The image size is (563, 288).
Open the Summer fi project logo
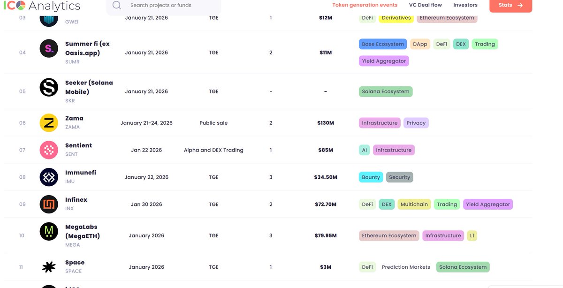pyautogui.click(x=49, y=48)
